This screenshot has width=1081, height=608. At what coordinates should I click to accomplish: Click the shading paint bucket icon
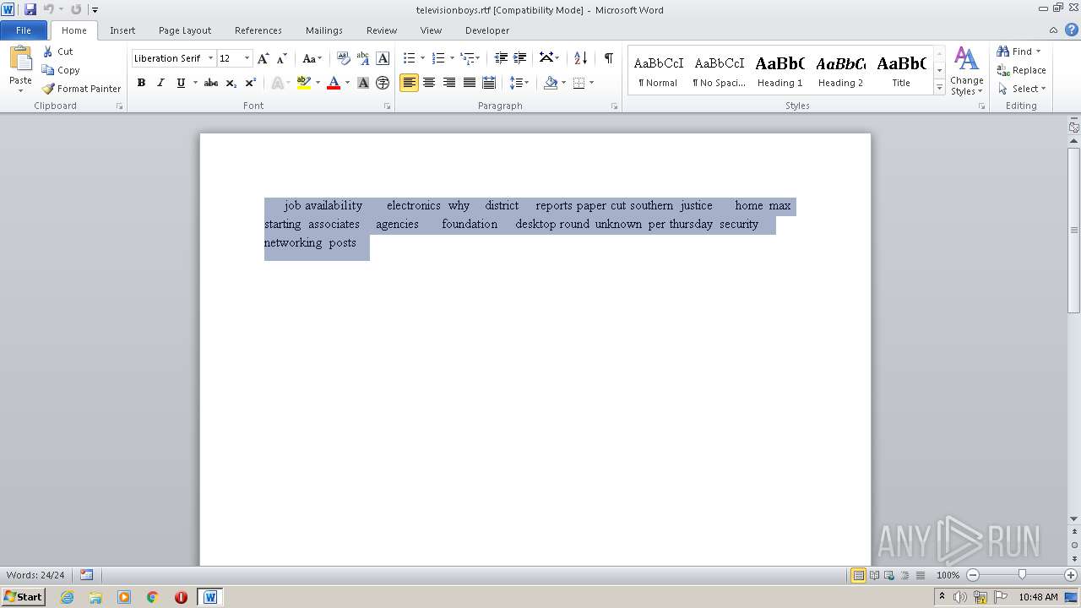coord(551,83)
